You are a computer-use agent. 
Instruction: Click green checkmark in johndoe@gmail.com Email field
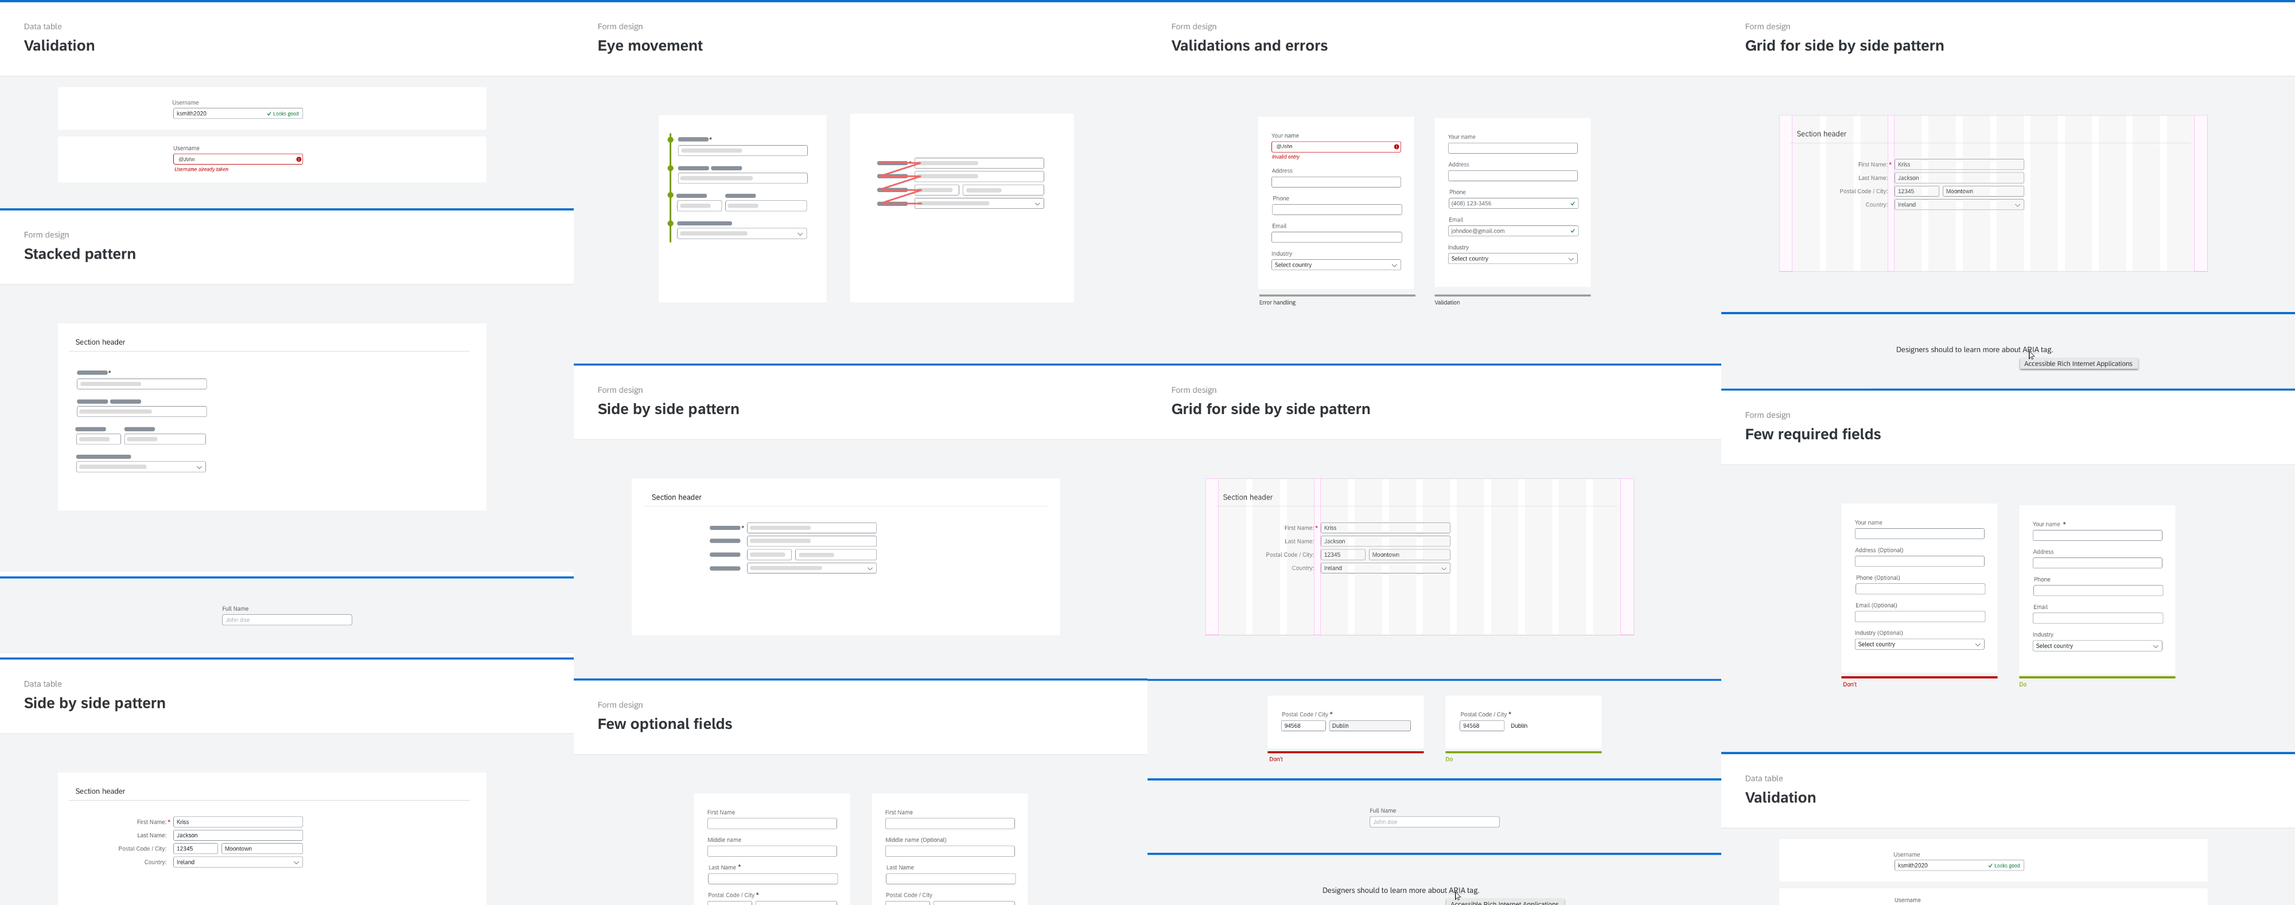coord(1573,232)
